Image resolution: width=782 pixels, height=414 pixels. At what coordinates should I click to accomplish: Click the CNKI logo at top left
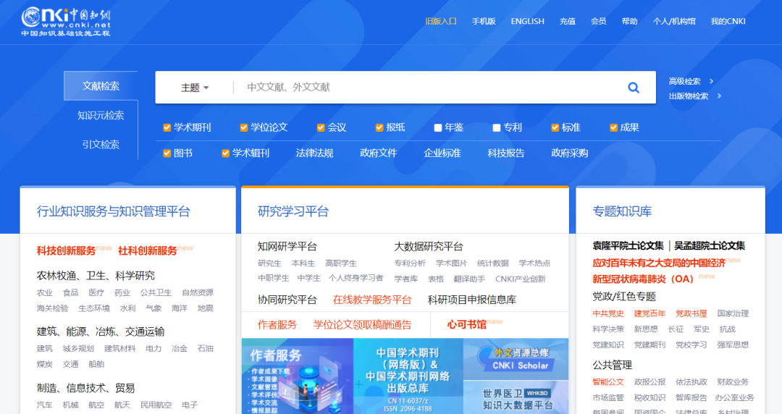click(x=65, y=22)
